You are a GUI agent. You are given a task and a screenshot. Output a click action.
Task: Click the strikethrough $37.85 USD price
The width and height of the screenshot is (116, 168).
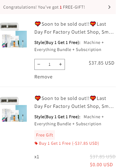[103, 157]
